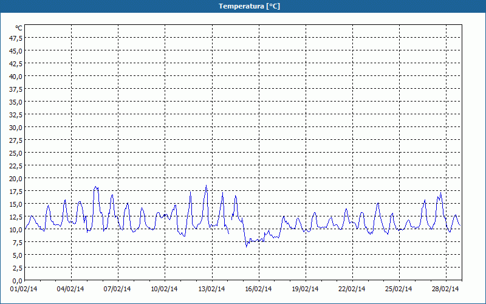Select the 15,0 y-axis label
This screenshot has height=304, width=486.
(16, 204)
